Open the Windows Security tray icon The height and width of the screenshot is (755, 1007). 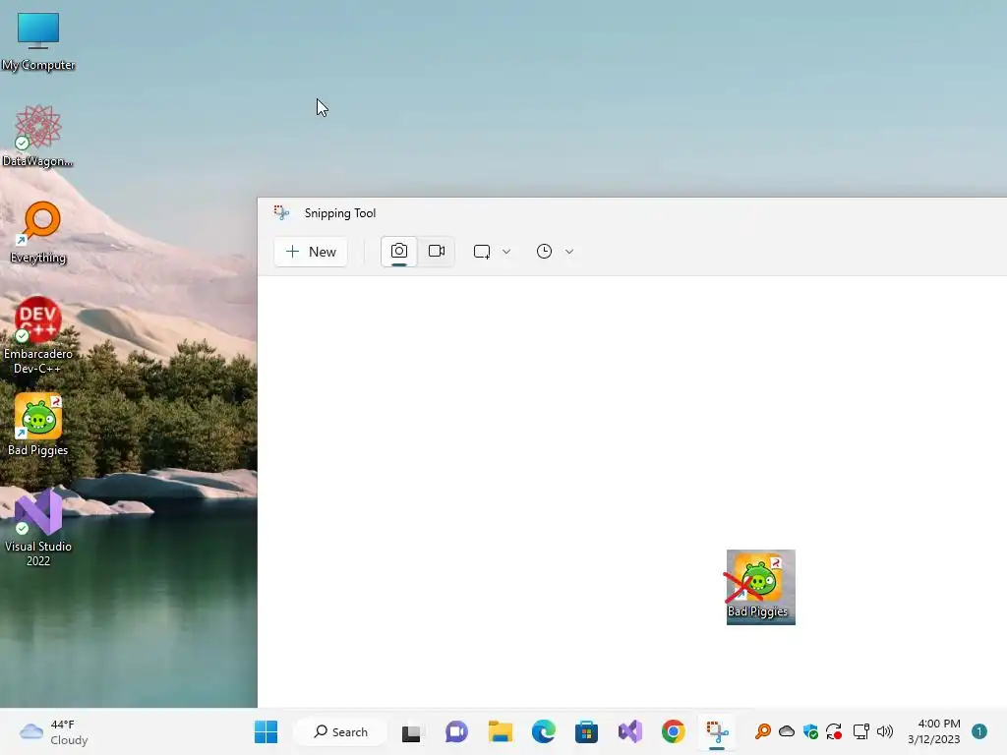pos(810,731)
